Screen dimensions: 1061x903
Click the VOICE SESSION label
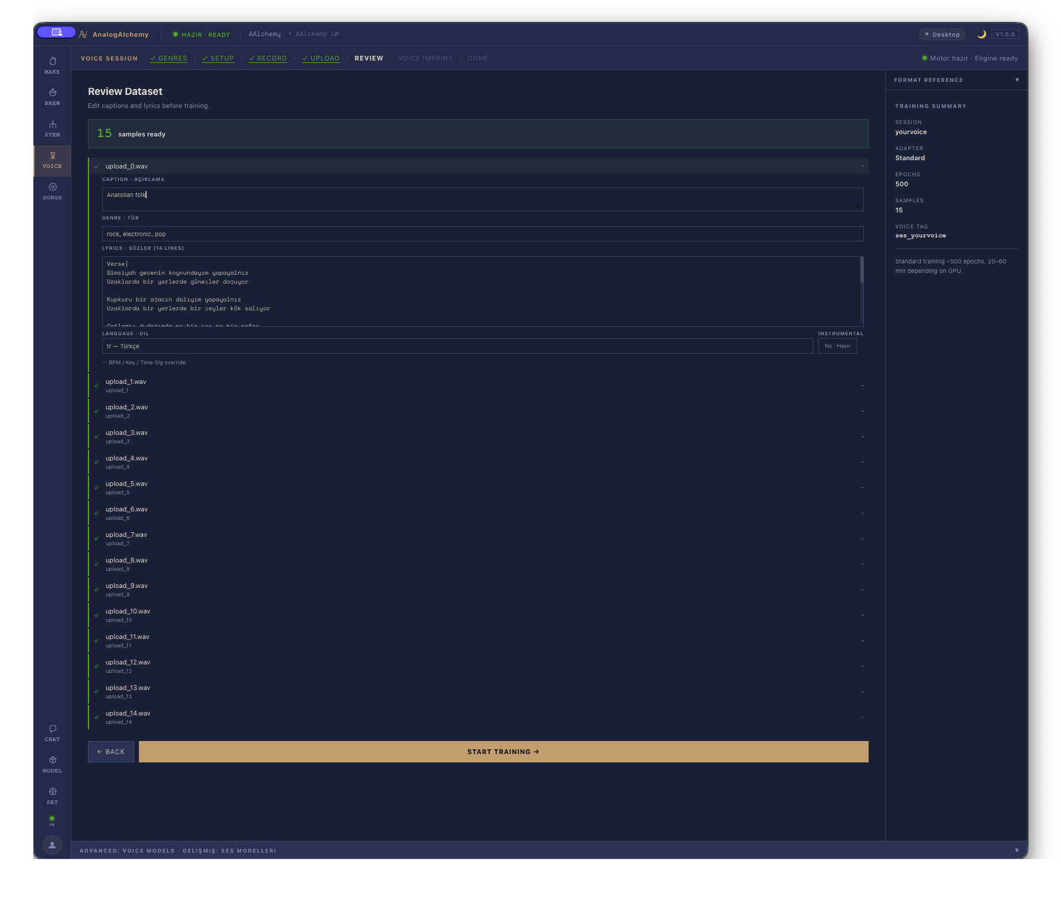(109, 58)
